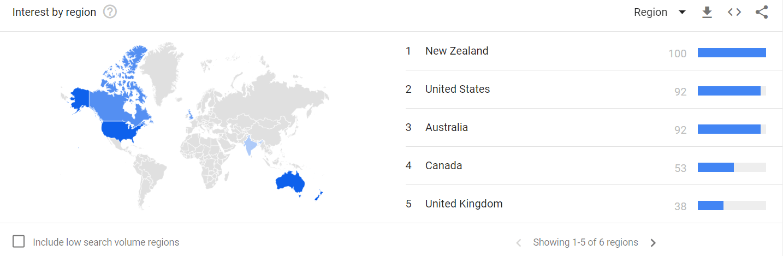Go to previous page of regions
The image size is (783, 256).
(x=519, y=243)
